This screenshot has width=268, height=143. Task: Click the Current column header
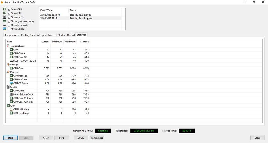point(44,42)
